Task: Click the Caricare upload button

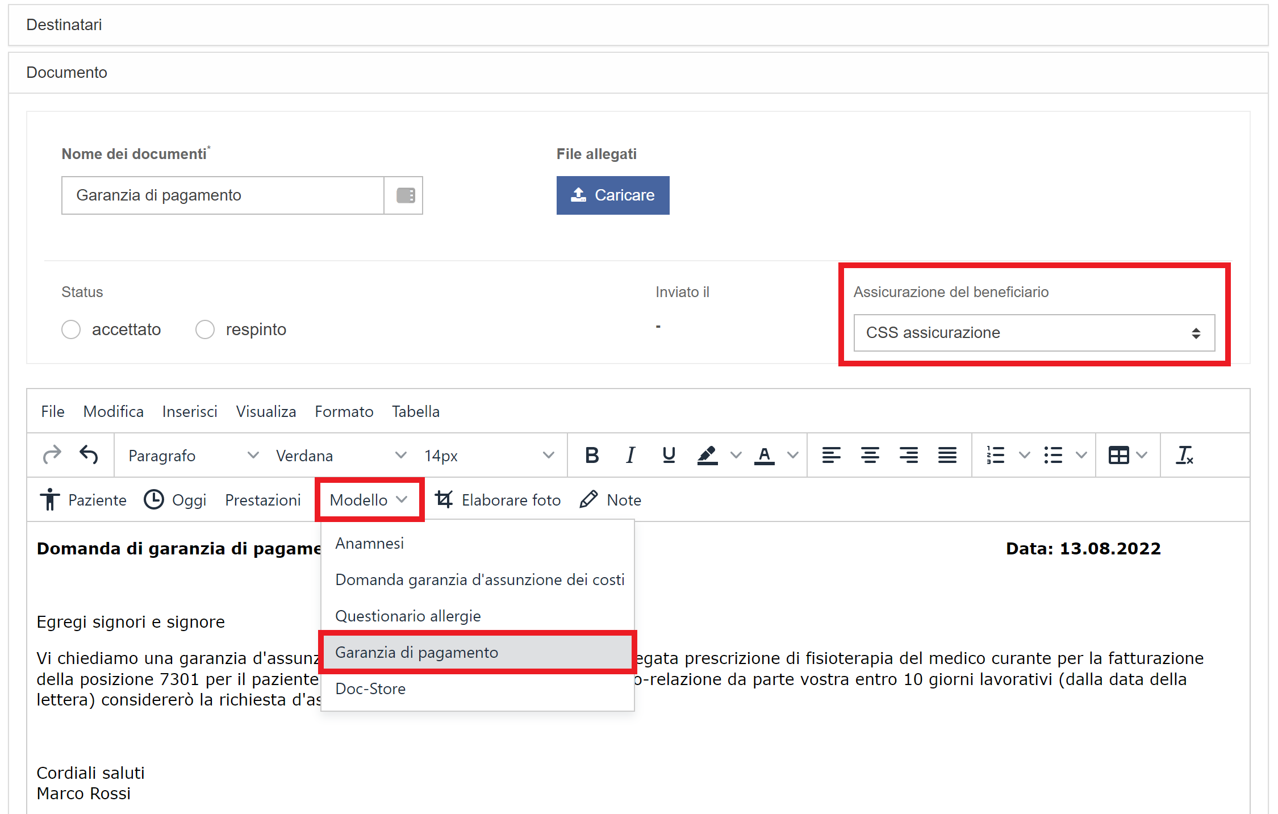Action: pos(613,195)
